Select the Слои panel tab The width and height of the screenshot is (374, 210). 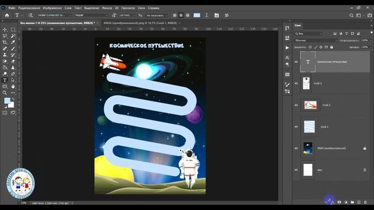[x=297, y=25]
